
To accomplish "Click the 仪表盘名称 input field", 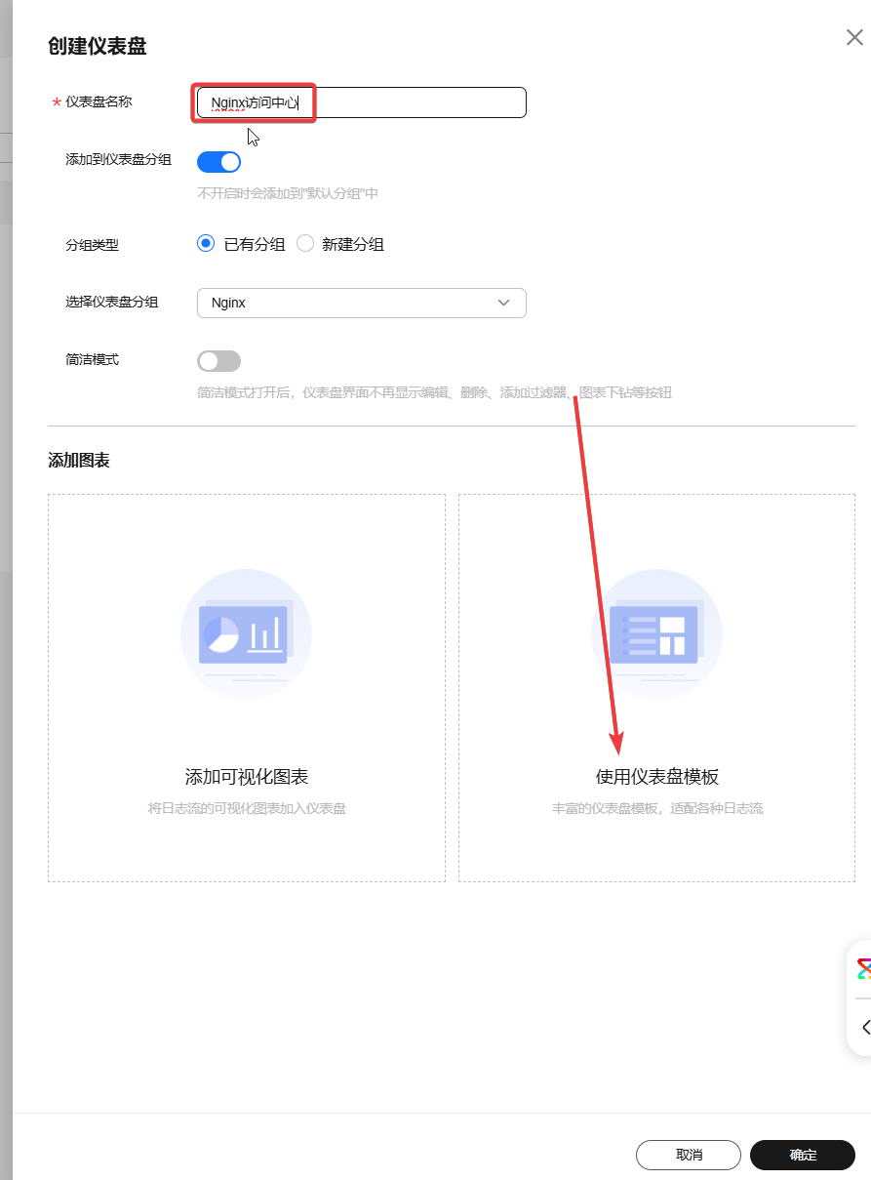I will (x=410, y=102).
